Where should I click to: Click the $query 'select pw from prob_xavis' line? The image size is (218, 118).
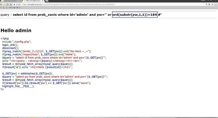click(x=55, y=77)
